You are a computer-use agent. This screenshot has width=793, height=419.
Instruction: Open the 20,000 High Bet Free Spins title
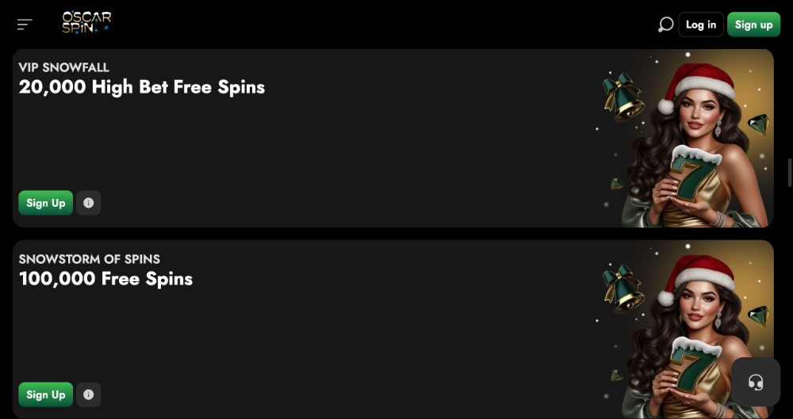pyautogui.click(x=142, y=87)
